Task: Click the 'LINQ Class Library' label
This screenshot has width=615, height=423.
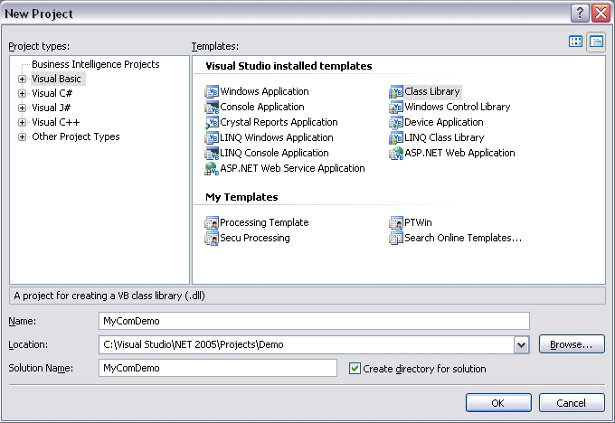Action: (x=444, y=137)
